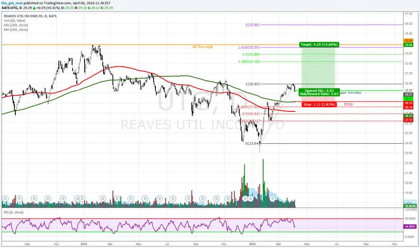Screen dimensions: 420x248
Task: Select the 0.5(26.92) Fibonacci level label
Action: click(251, 114)
